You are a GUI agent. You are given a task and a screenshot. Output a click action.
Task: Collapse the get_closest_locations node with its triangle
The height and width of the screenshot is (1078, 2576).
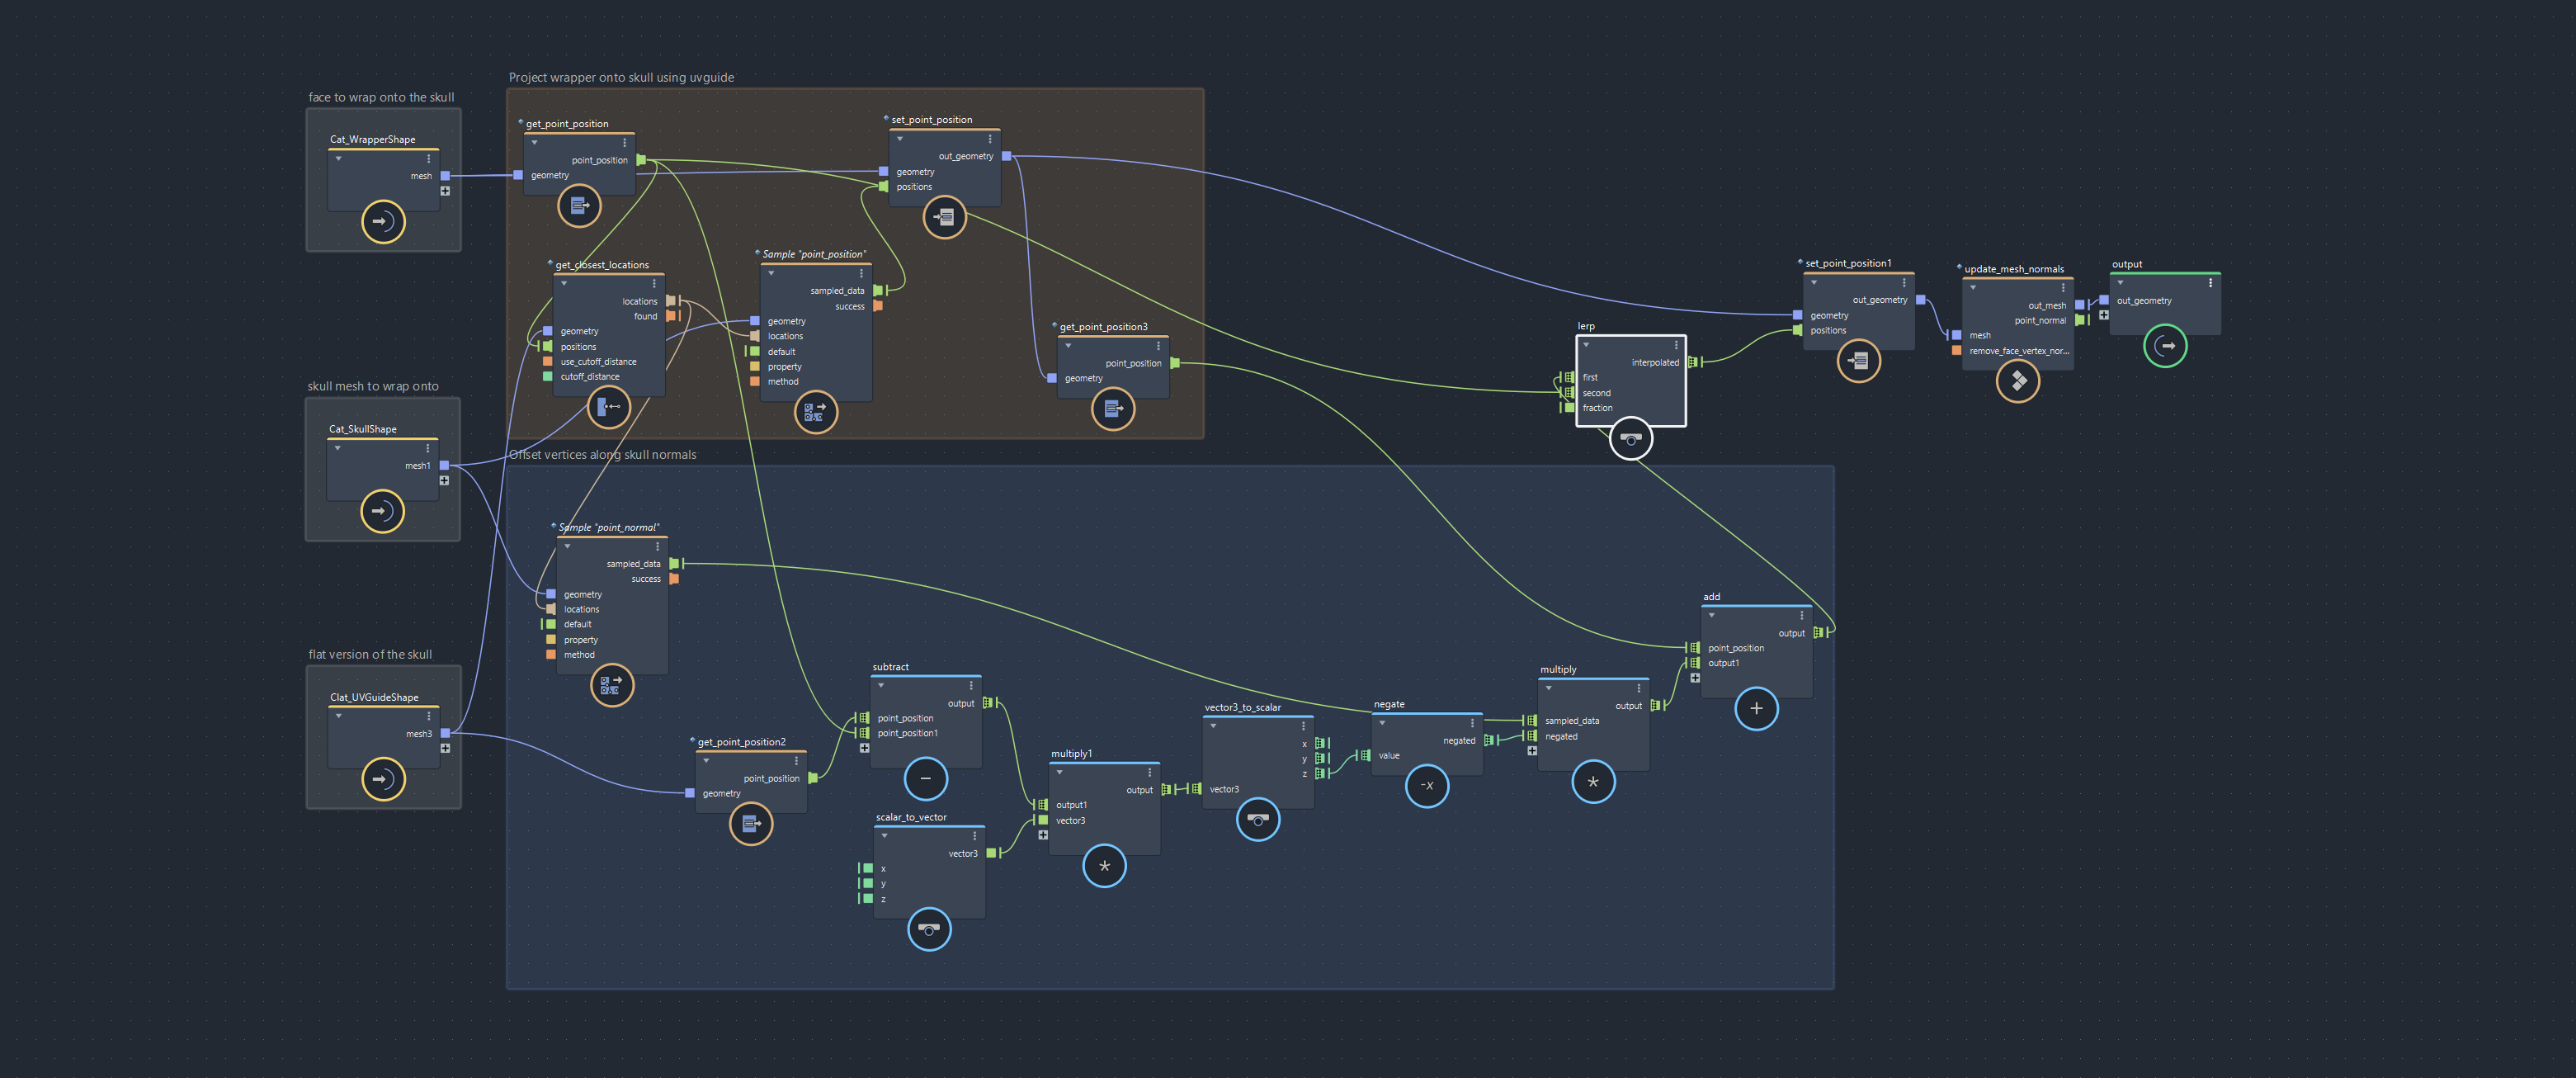pos(564,284)
